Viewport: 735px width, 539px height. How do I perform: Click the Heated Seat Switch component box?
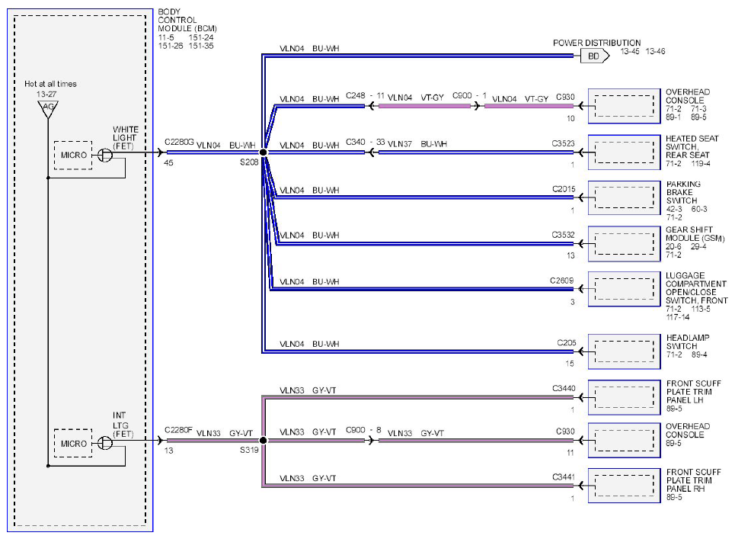(624, 152)
